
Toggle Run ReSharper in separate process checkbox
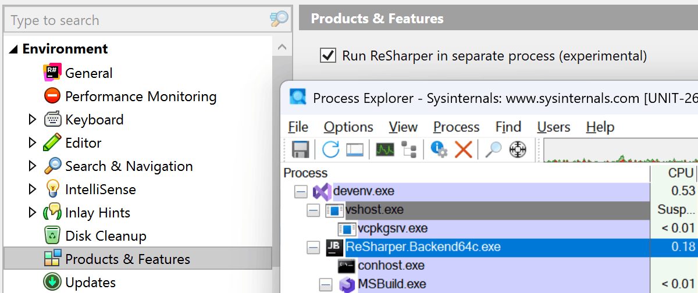pyautogui.click(x=328, y=56)
